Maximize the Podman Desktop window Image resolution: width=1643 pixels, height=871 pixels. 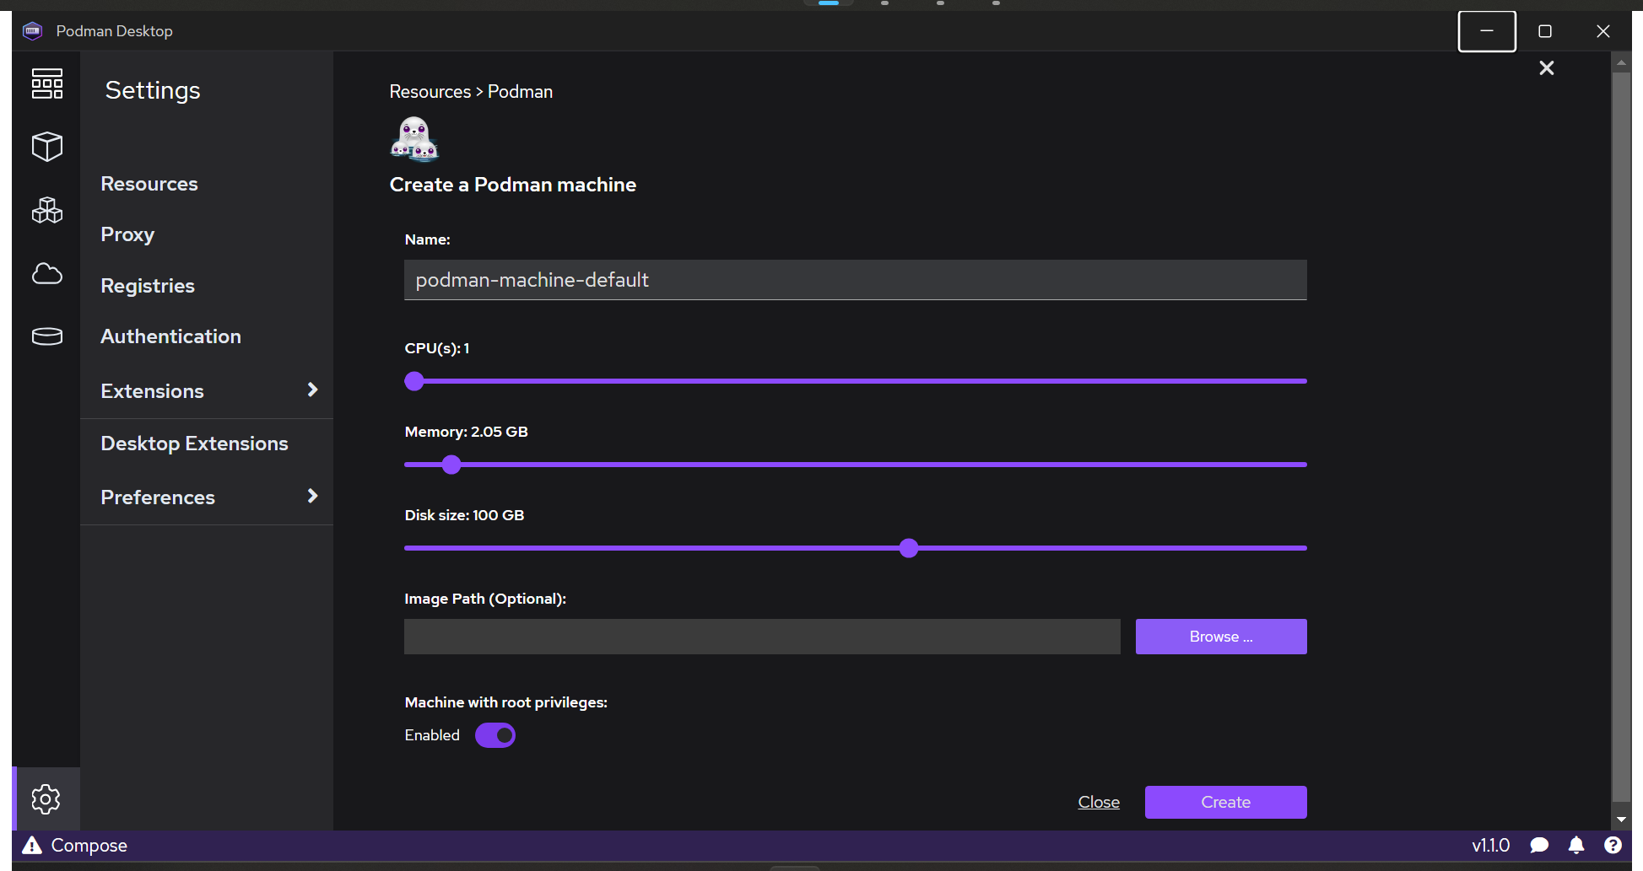[1545, 31]
